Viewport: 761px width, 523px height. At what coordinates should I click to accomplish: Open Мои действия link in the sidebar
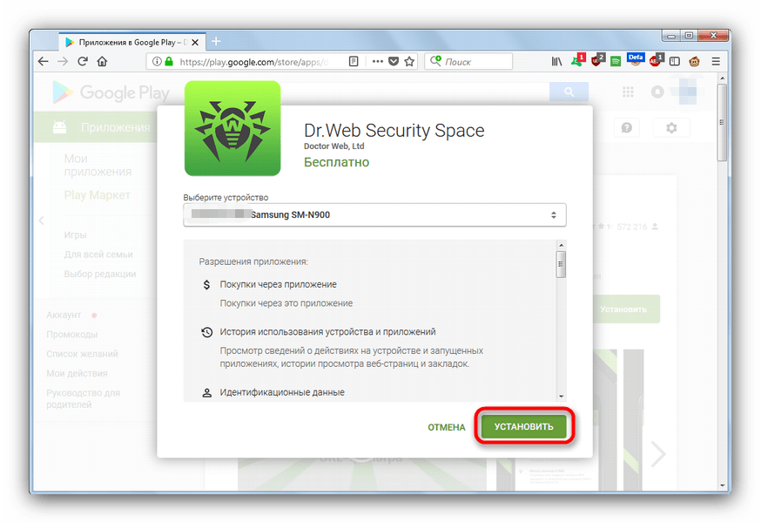point(77,373)
